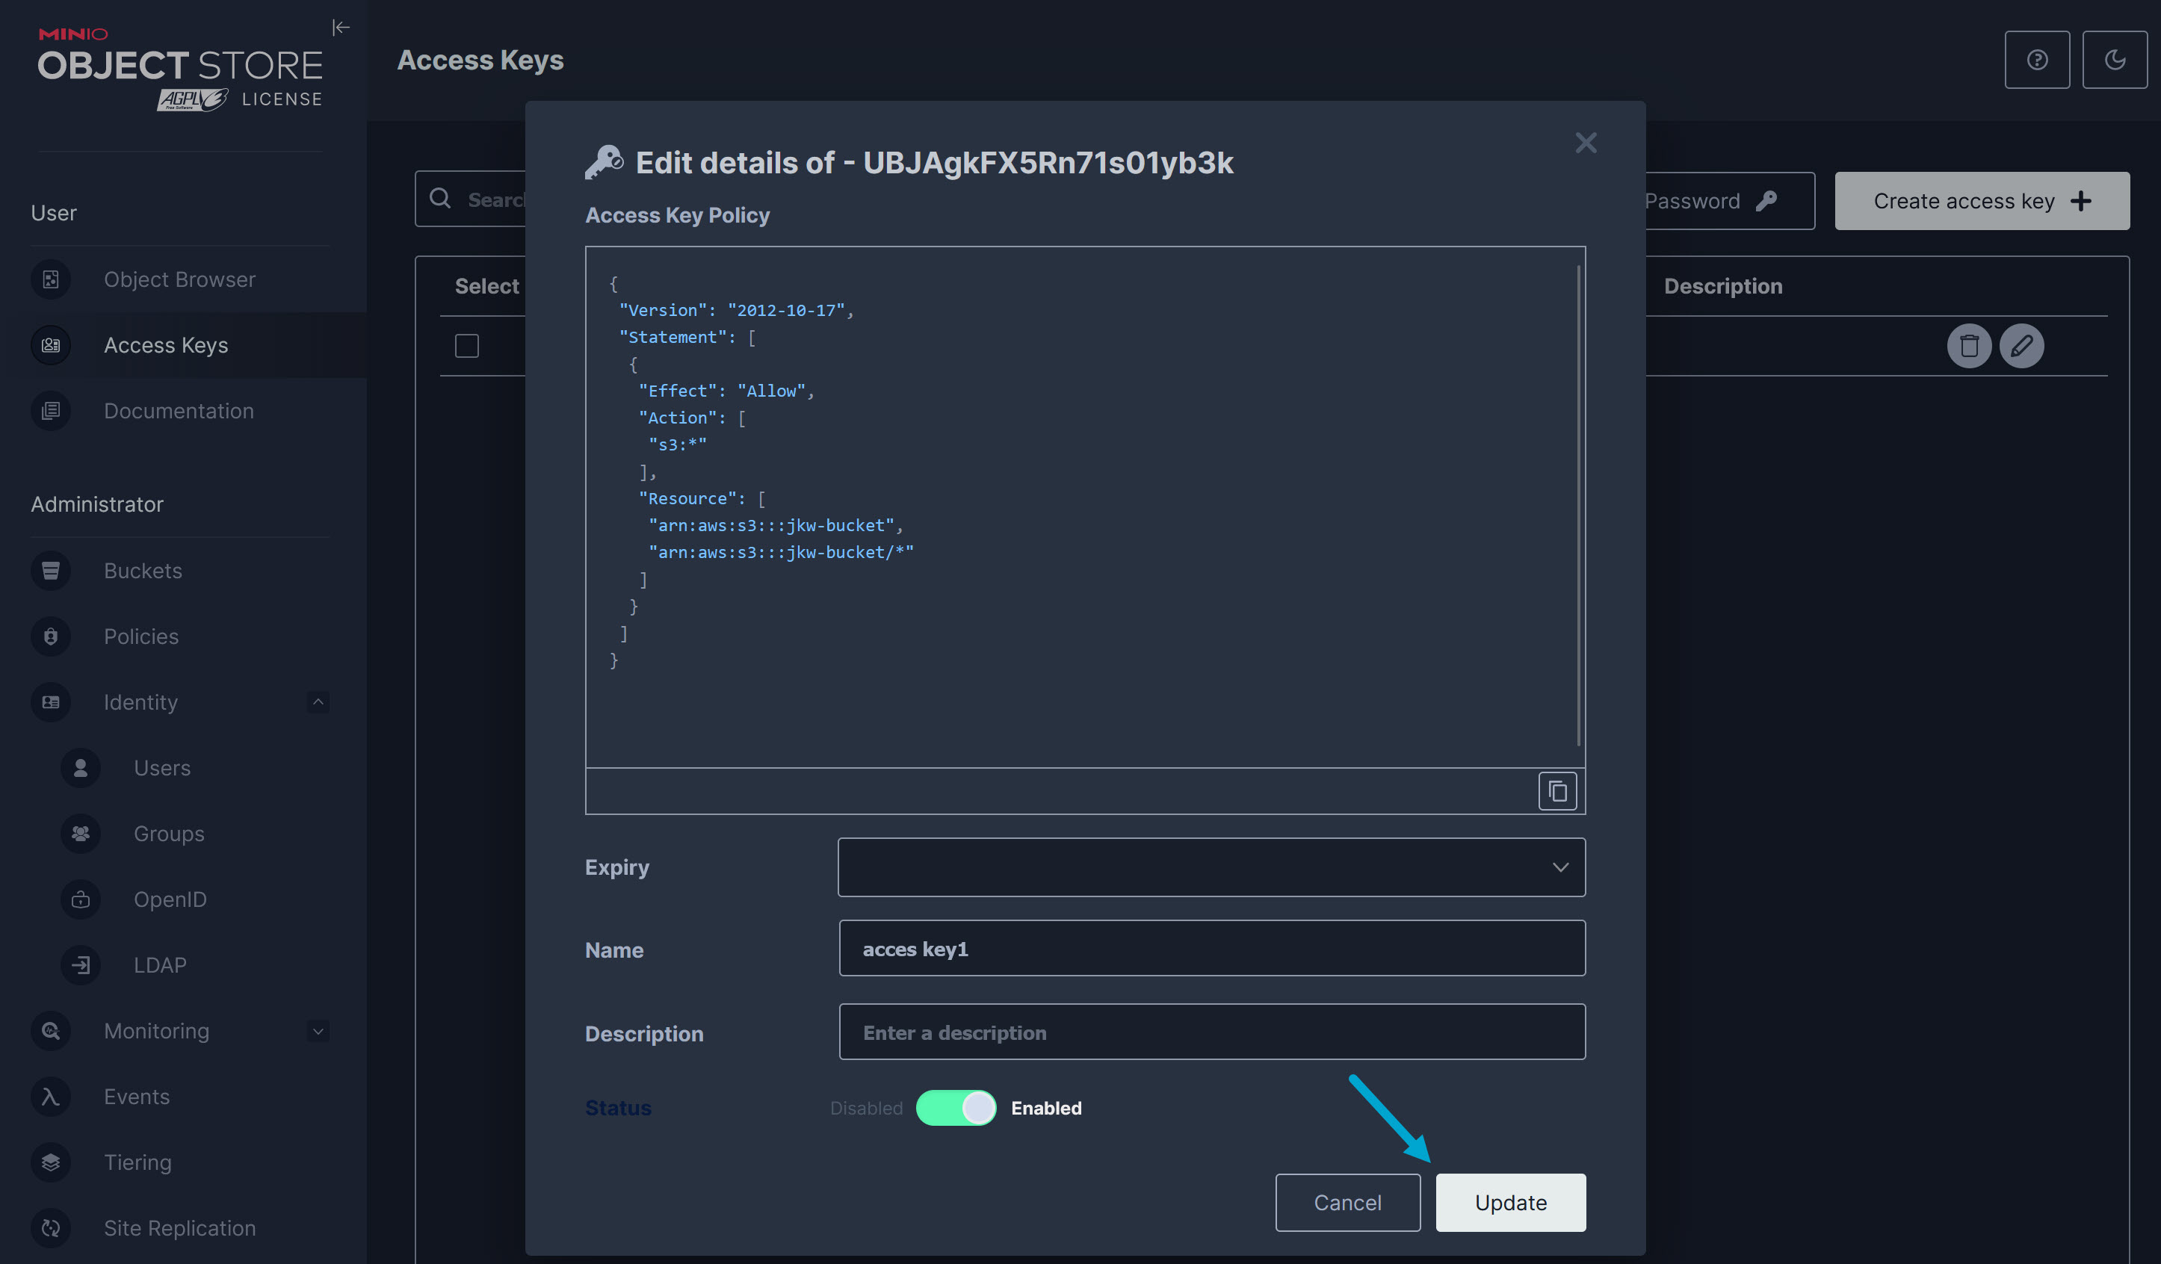Open the Buckets administrator section
The image size is (2161, 1264).
click(143, 570)
